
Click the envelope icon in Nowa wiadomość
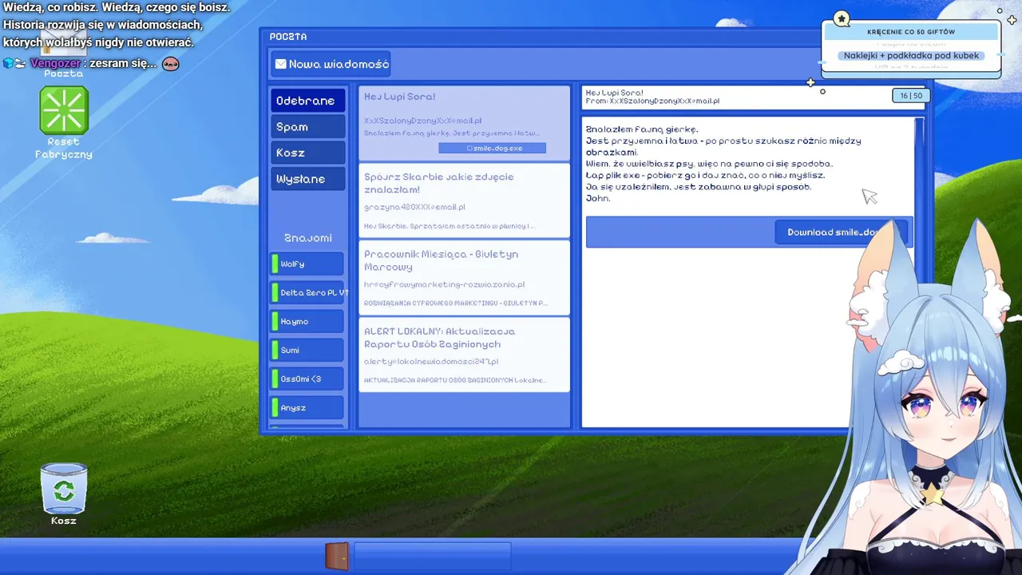pyautogui.click(x=280, y=64)
